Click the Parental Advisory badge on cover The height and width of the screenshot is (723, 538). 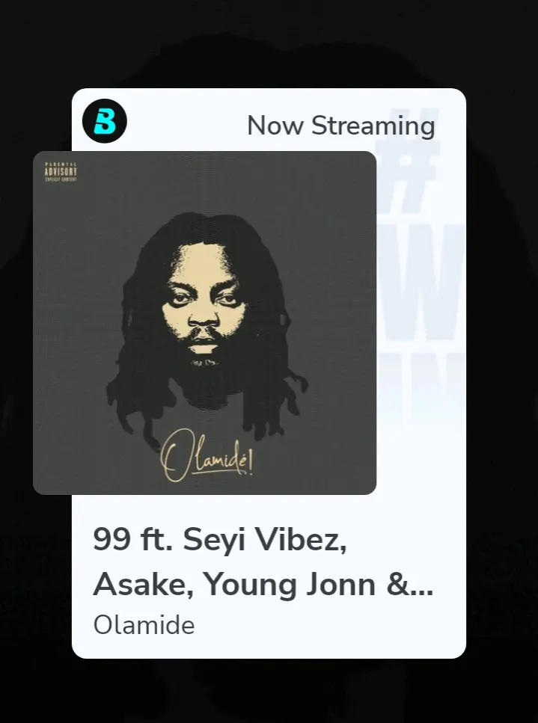coord(61,172)
